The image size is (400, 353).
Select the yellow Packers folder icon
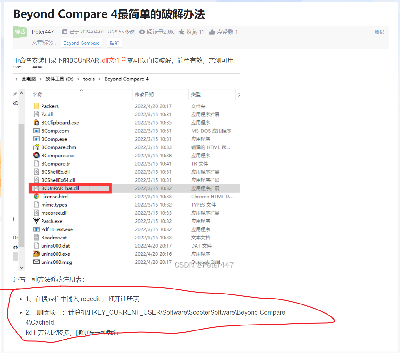pyautogui.click(x=36, y=106)
